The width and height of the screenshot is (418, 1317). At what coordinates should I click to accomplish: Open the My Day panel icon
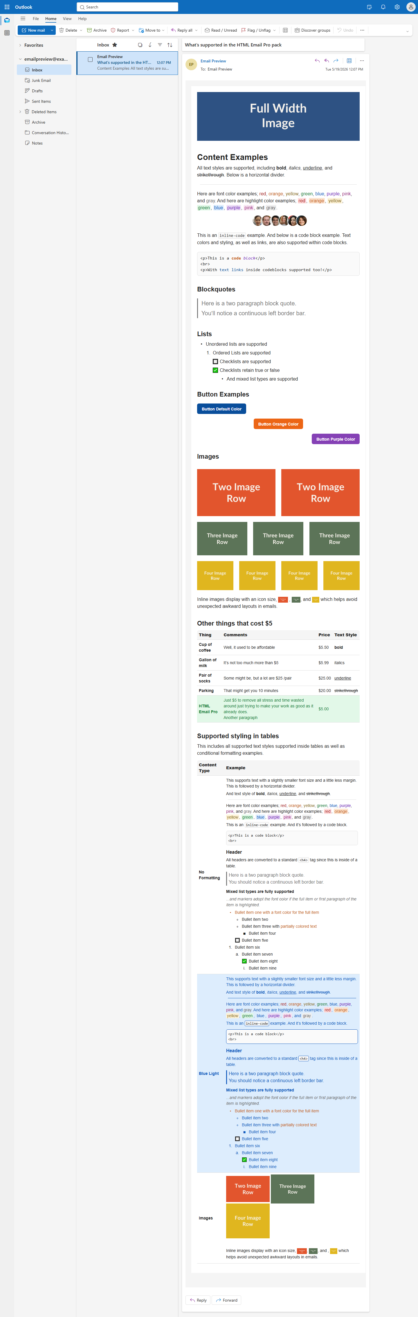[369, 7]
